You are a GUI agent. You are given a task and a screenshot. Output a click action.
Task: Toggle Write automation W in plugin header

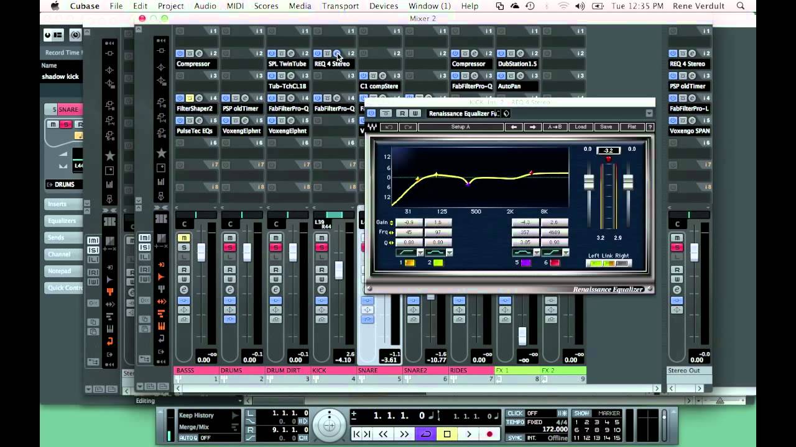pyautogui.click(x=415, y=113)
